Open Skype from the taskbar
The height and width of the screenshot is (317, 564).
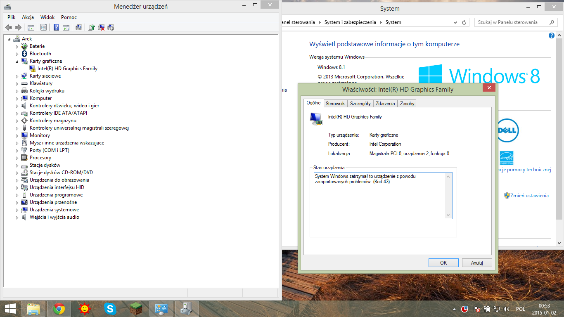pos(110,309)
